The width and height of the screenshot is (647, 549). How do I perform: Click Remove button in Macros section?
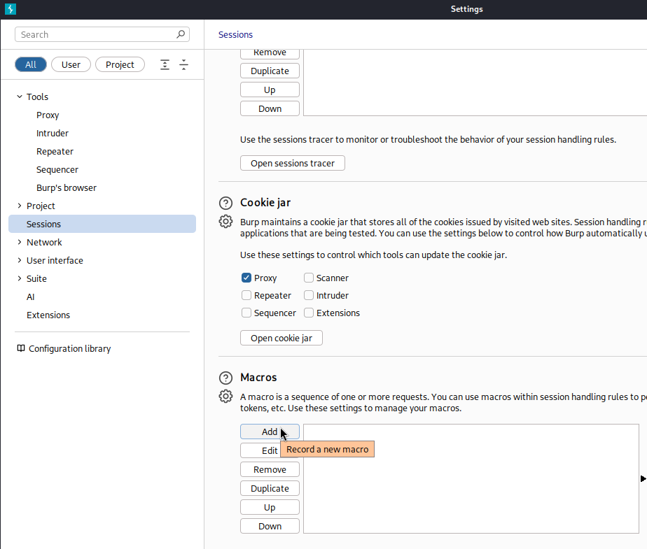[270, 469]
